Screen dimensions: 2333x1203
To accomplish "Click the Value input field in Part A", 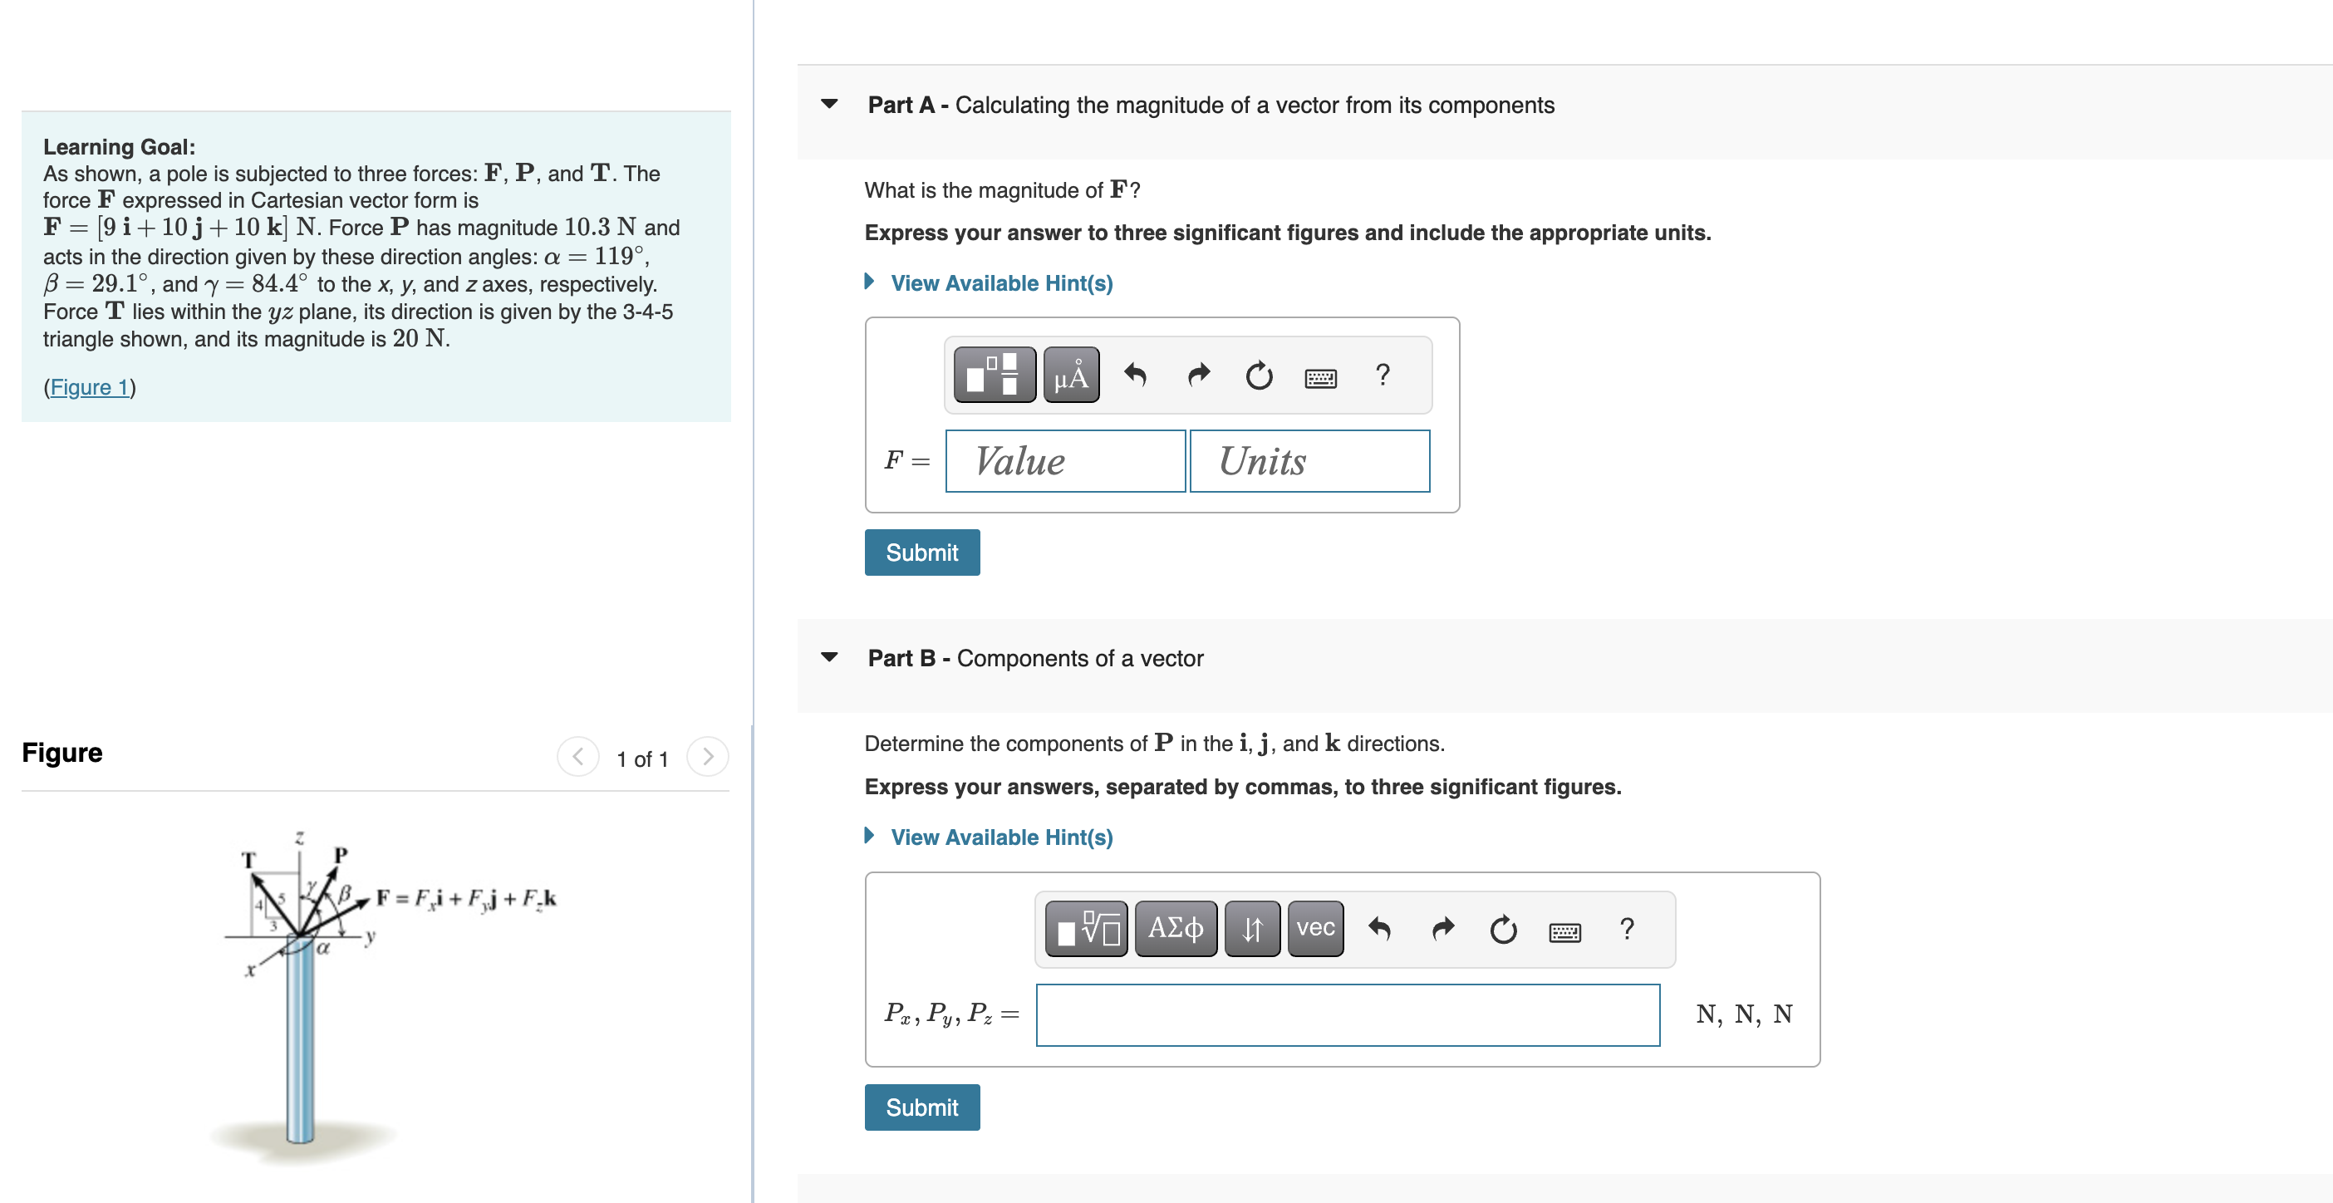I will coord(1065,460).
